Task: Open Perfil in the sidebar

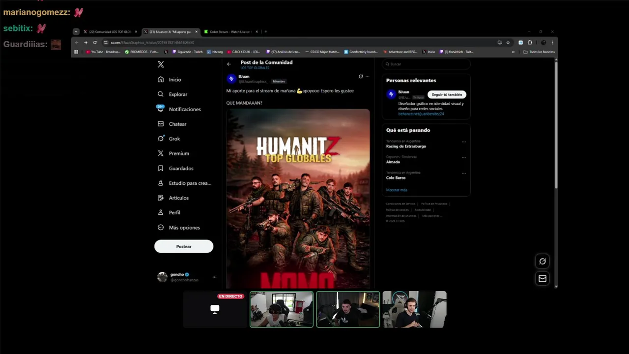Action: [169, 212]
